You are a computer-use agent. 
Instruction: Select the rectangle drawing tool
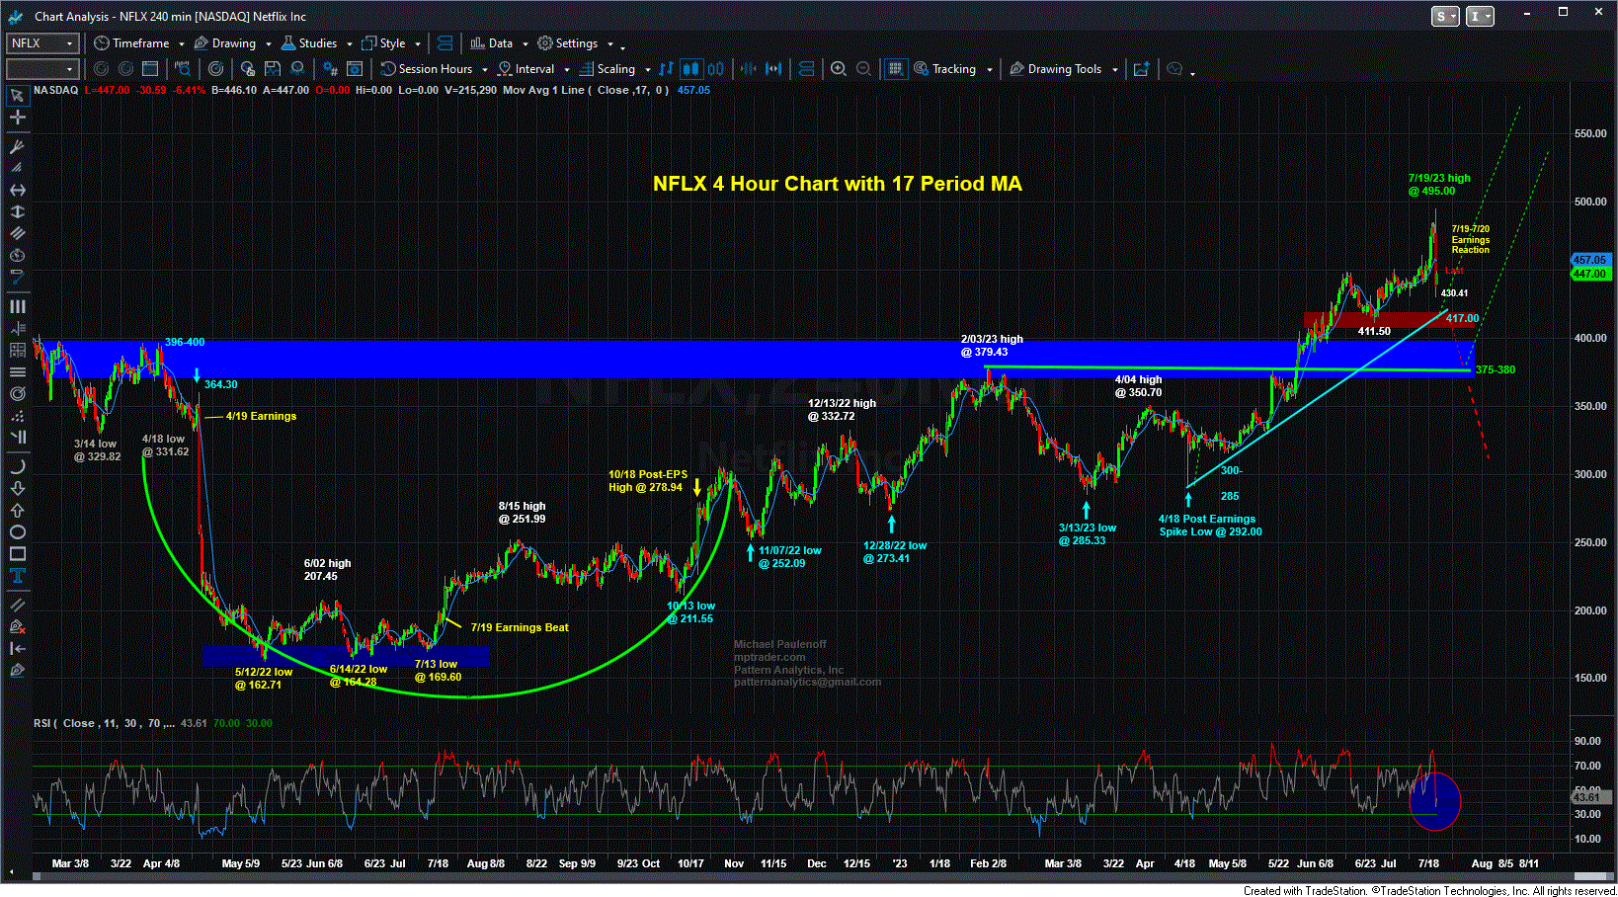[x=17, y=553]
